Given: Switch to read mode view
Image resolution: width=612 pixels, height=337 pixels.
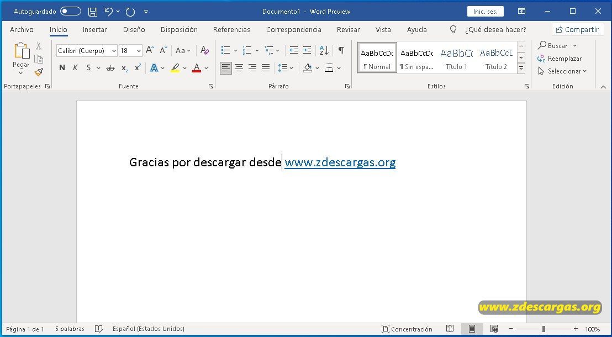Looking at the screenshot, I should pos(450,329).
